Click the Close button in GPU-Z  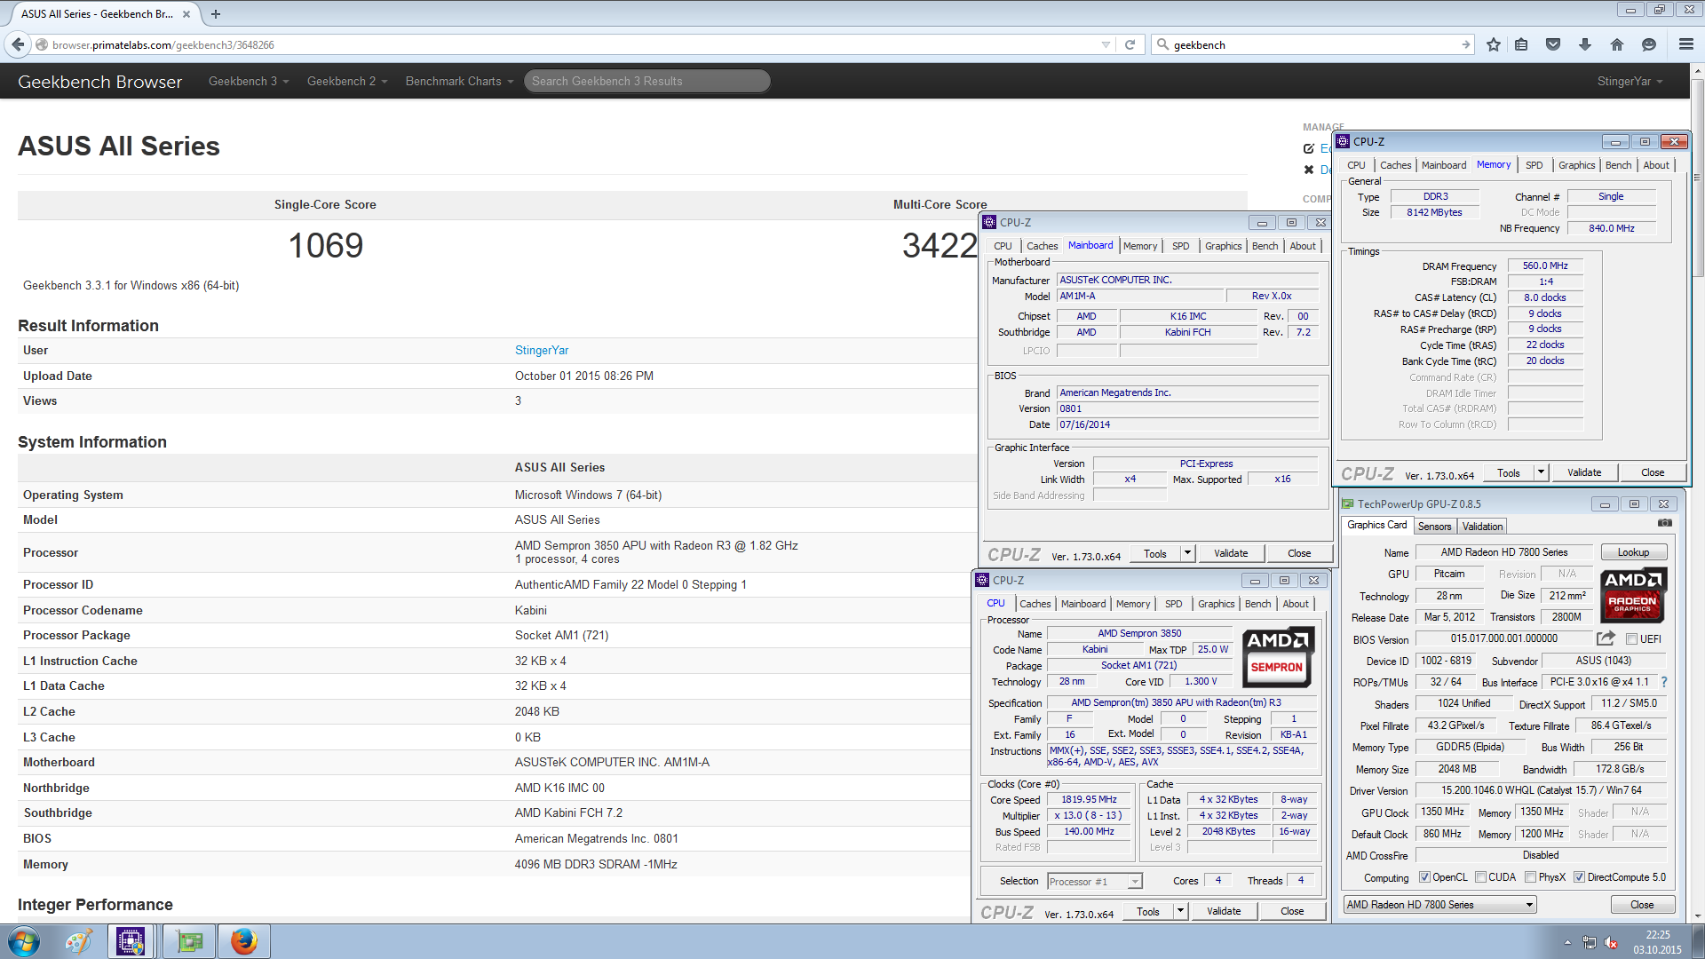[1642, 905]
